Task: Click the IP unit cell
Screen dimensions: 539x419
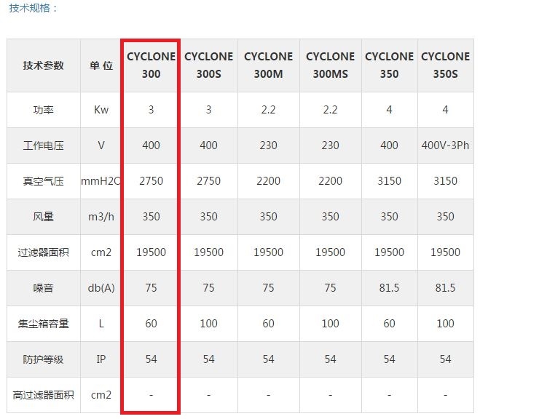Action: coord(101,359)
